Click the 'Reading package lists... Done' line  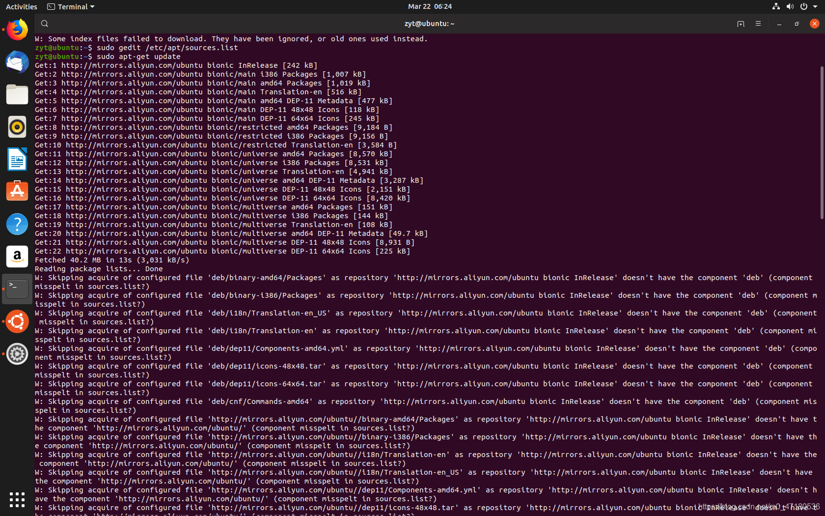click(x=99, y=269)
